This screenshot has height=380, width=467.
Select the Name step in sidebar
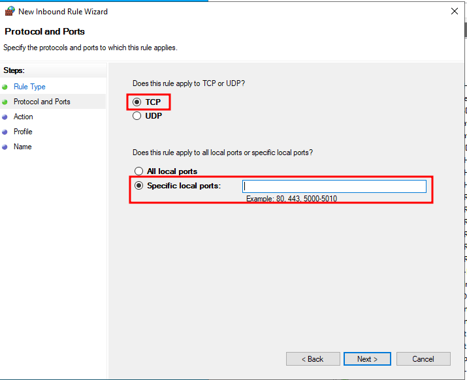[23, 147]
